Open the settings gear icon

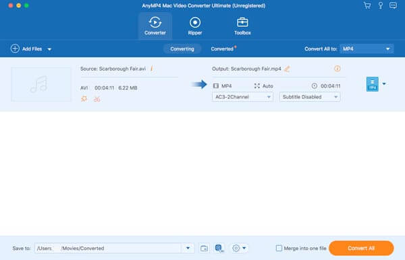point(236,248)
